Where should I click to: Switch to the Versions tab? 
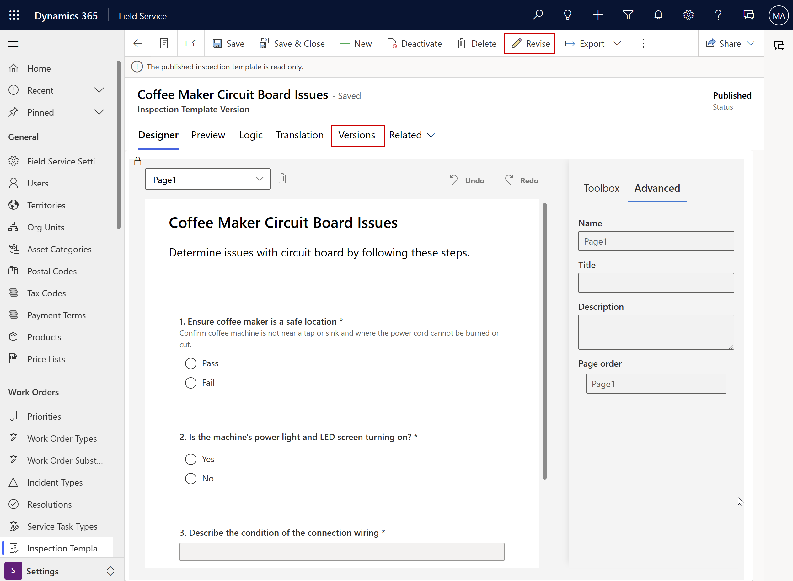click(x=356, y=135)
